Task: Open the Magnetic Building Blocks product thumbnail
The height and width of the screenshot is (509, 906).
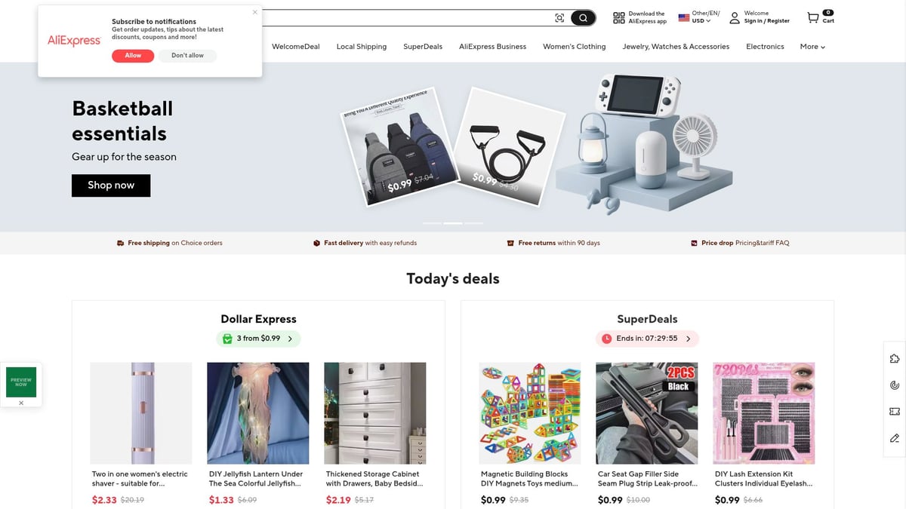Action: click(530, 413)
